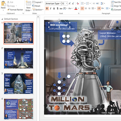Decrease the font size
Screen dimensions: 121x121
point(73,4)
